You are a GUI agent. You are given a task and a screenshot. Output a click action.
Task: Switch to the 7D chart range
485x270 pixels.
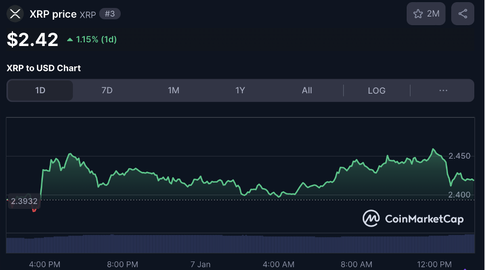coord(107,91)
